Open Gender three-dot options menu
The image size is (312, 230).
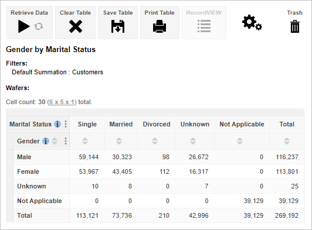pyautogui.click(x=66, y=141)
